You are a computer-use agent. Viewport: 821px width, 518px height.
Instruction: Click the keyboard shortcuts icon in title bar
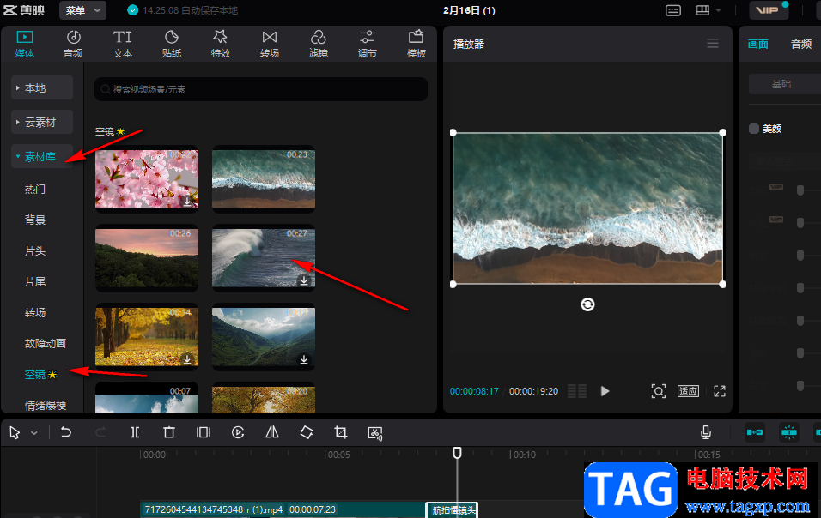click(672, 10)
